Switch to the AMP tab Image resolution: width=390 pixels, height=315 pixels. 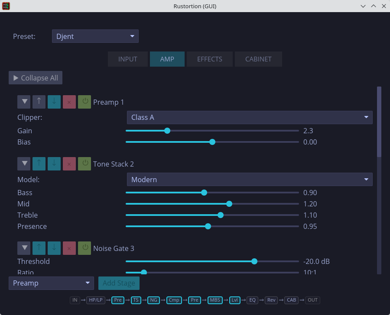point(167,59)
